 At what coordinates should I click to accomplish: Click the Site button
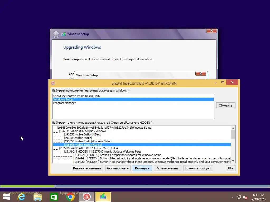click(230, 168)
